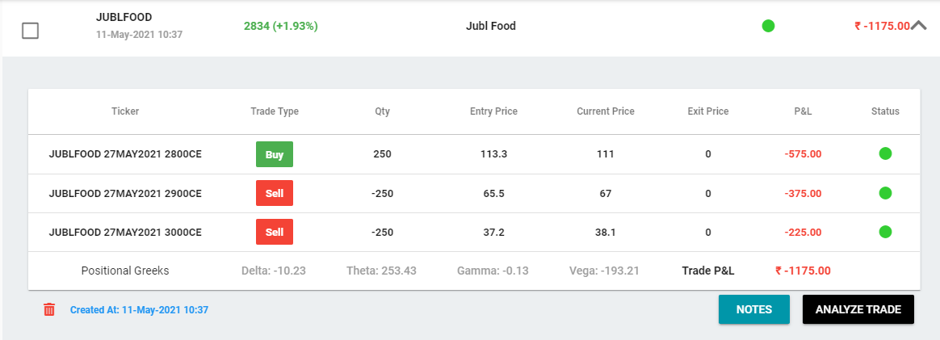This screenshot has height=340, width=940.
Task: Click the Ticker column header
Action: click(125, 111)
